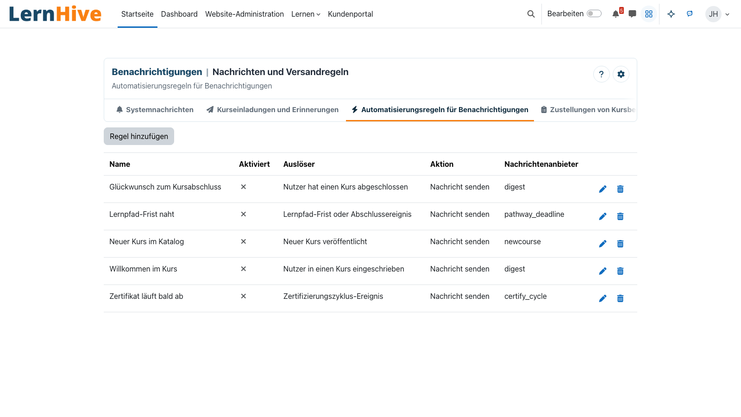Toggle activation of Glückwunsch zum Kursabschluss
The width and height of the screenshot is (741, 417).
244,187
